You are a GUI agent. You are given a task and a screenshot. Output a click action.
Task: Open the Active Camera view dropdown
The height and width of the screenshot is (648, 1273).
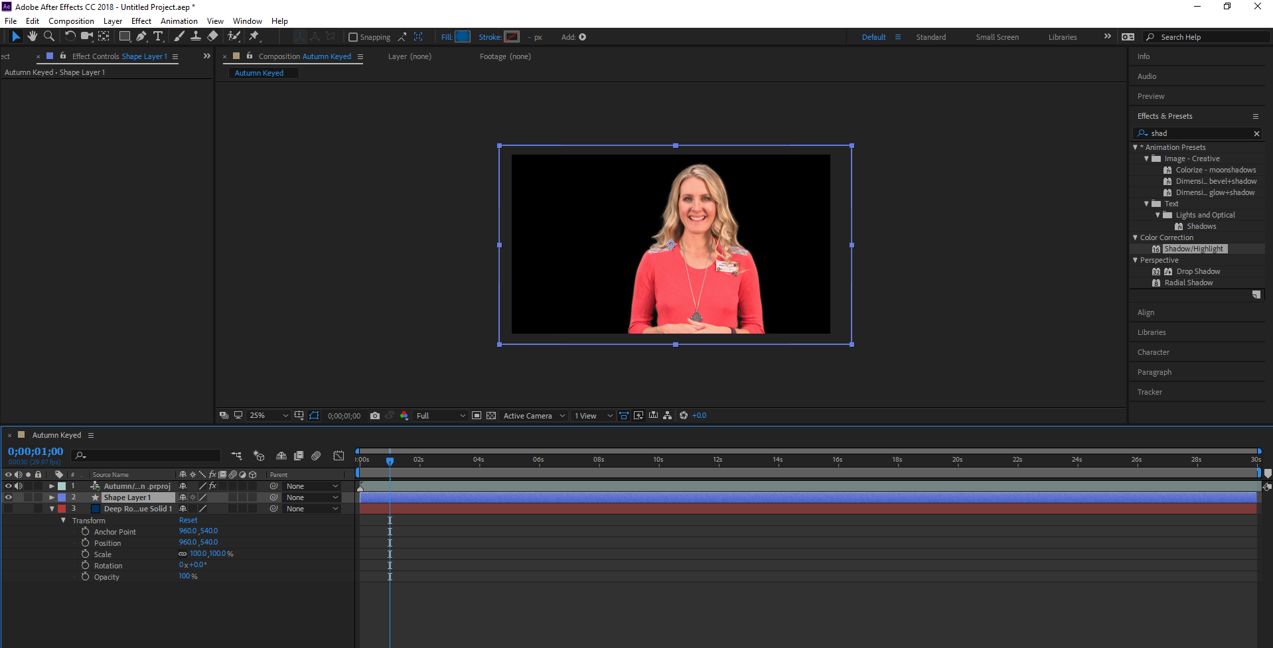pyautogui.click(x=534, y=416)
